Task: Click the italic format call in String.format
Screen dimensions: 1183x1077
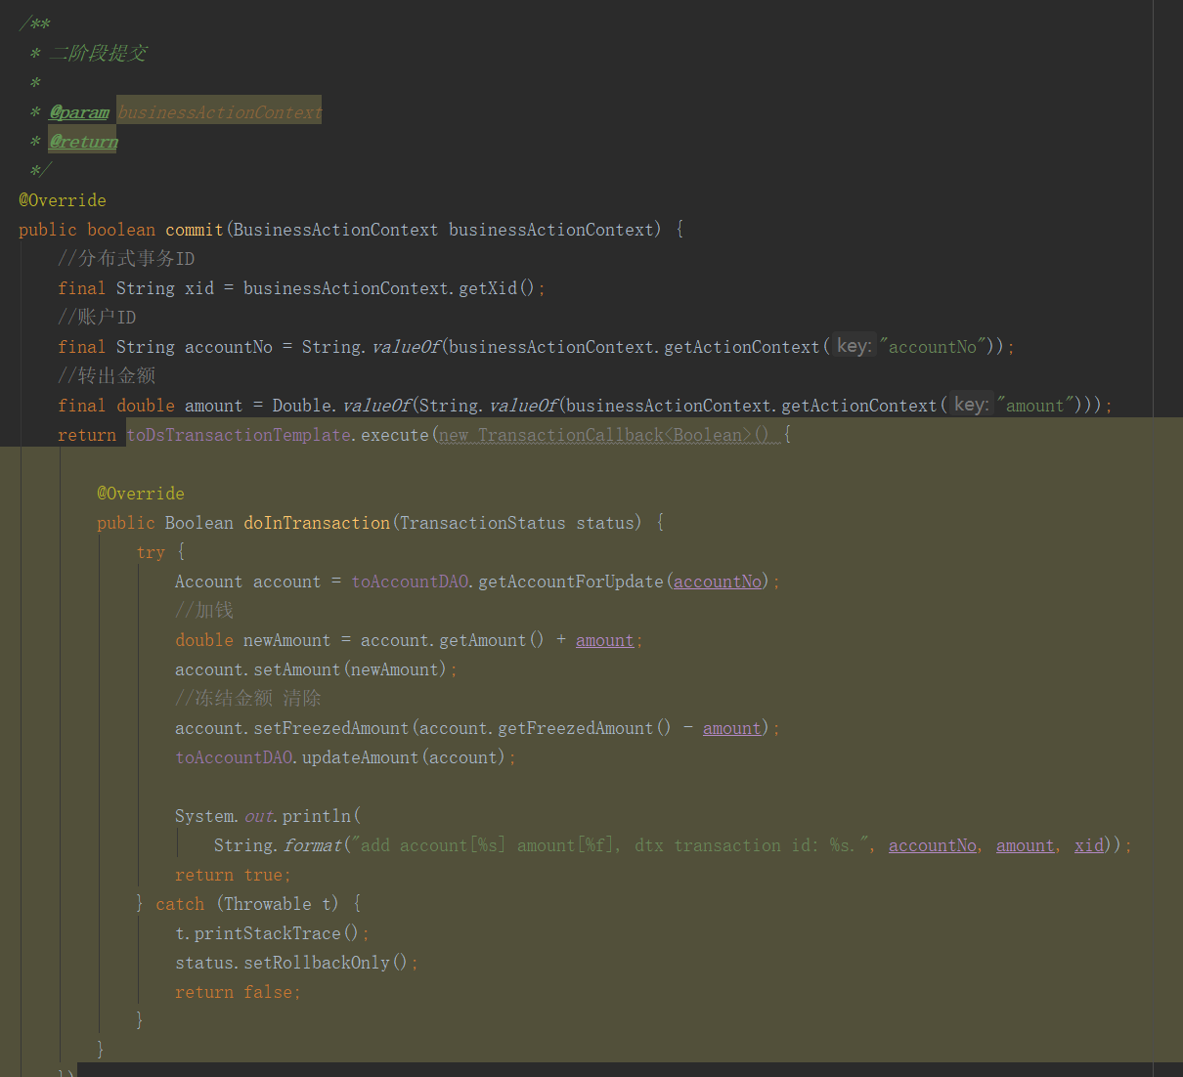Action: (312, 845)
